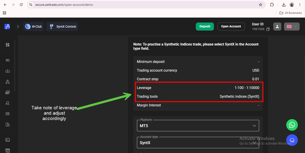Click the sidebar cards icon

7,92
